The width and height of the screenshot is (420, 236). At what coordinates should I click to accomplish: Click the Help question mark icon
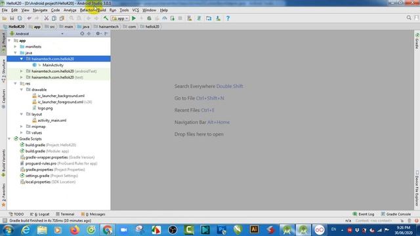point(228,18)
